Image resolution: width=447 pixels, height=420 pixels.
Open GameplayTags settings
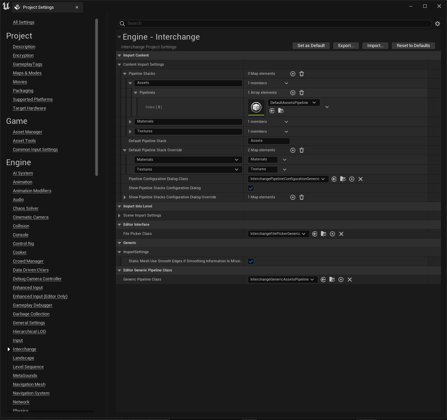27,64
